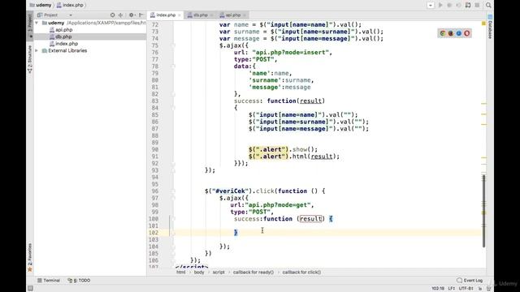Click the Stop square icon in toolbar
520x292 pixels.
coord(477,6)
